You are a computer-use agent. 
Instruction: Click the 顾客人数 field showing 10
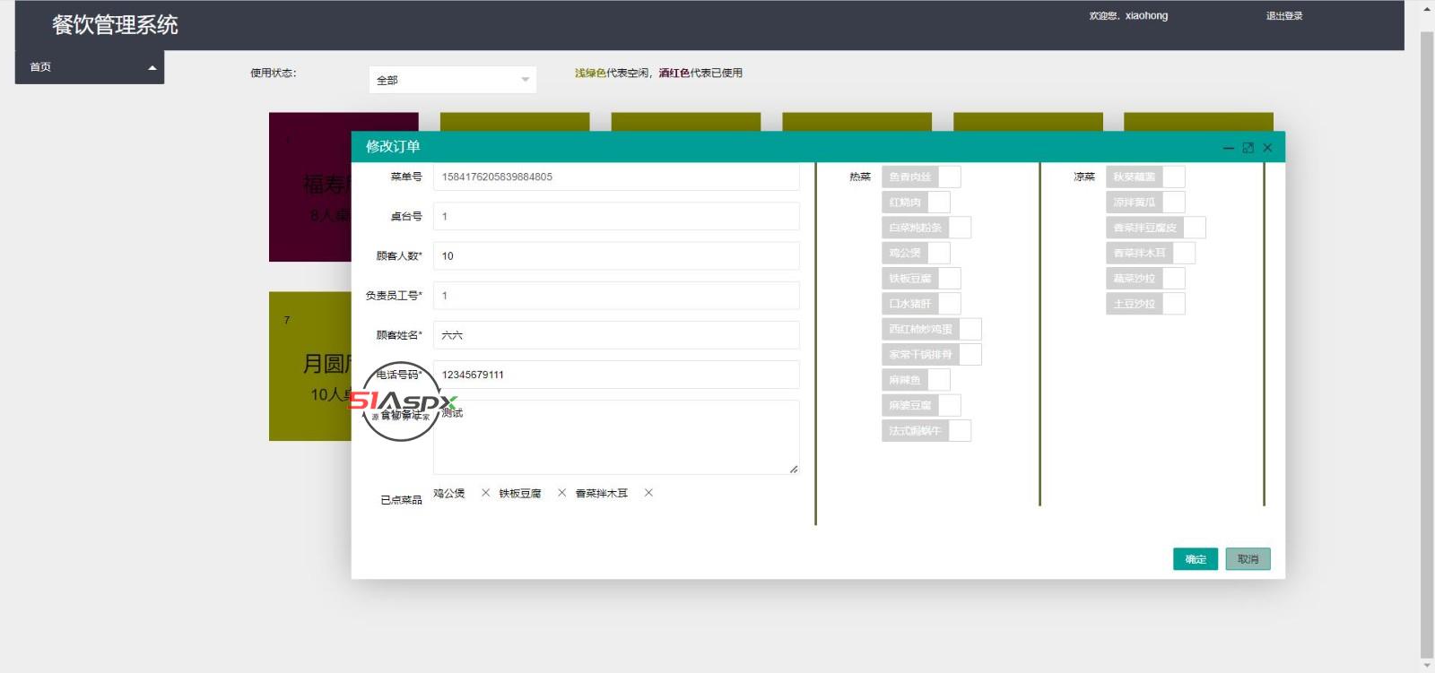point(616,256)
